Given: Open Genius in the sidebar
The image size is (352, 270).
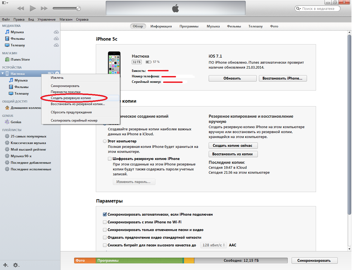Looking at the screenshot, I should 16,122.
